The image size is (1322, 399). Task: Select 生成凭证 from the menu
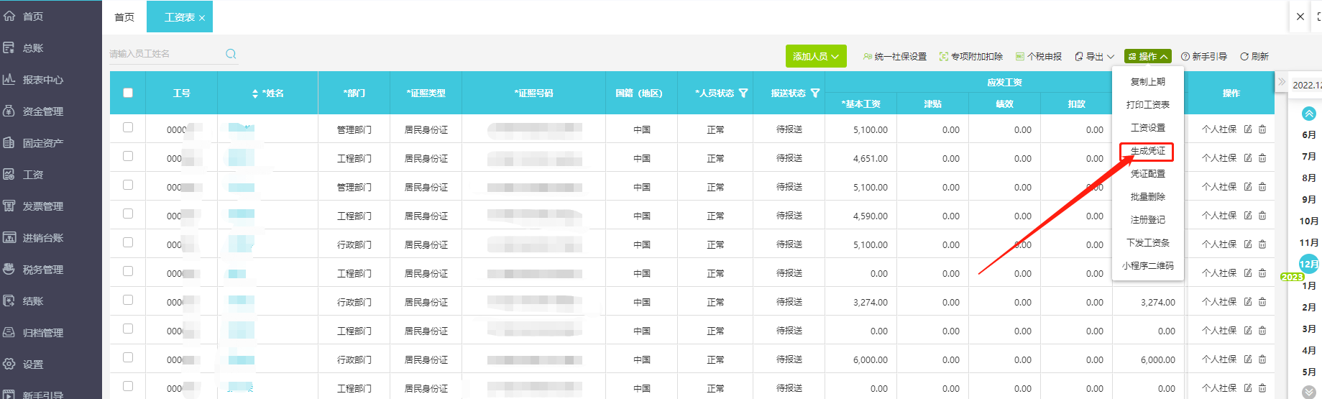(1147, 151)
